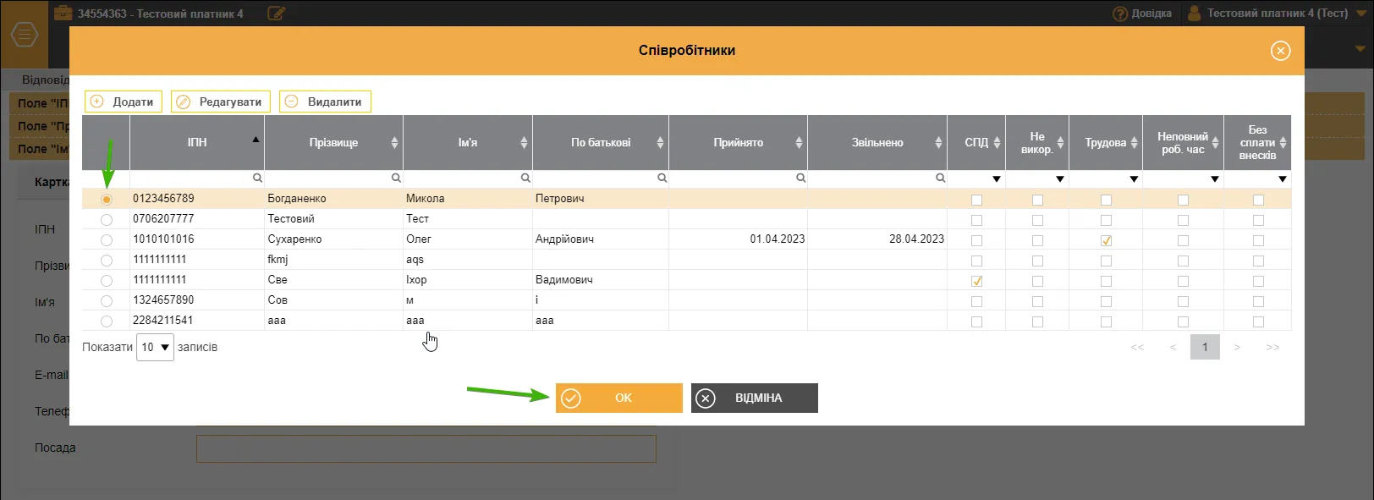The width and height of the screenshot is (1374, 500).
Task: Sort by СПД column
Action: (x=997, y=143)
